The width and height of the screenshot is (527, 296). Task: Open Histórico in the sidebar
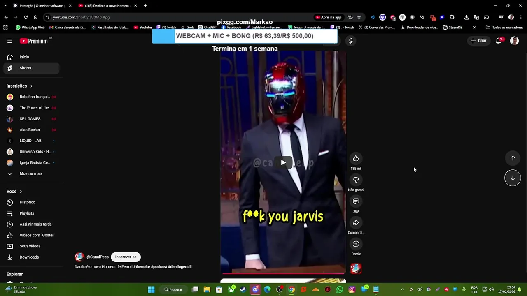coord(31,202)
